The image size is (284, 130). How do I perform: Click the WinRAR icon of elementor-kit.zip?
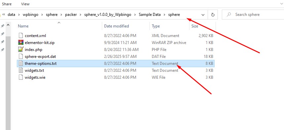(21, 42)
